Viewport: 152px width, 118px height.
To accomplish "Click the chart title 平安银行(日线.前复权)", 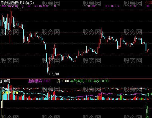I will pos(17,3).
